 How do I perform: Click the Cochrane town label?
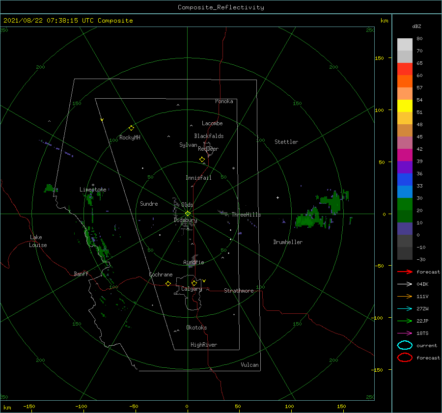[161, 275]
